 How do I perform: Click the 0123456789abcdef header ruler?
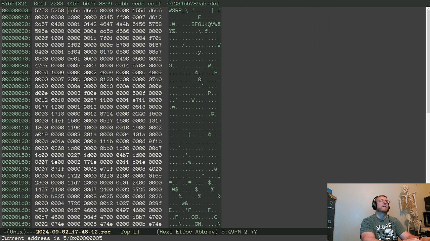tap(193, 4)
